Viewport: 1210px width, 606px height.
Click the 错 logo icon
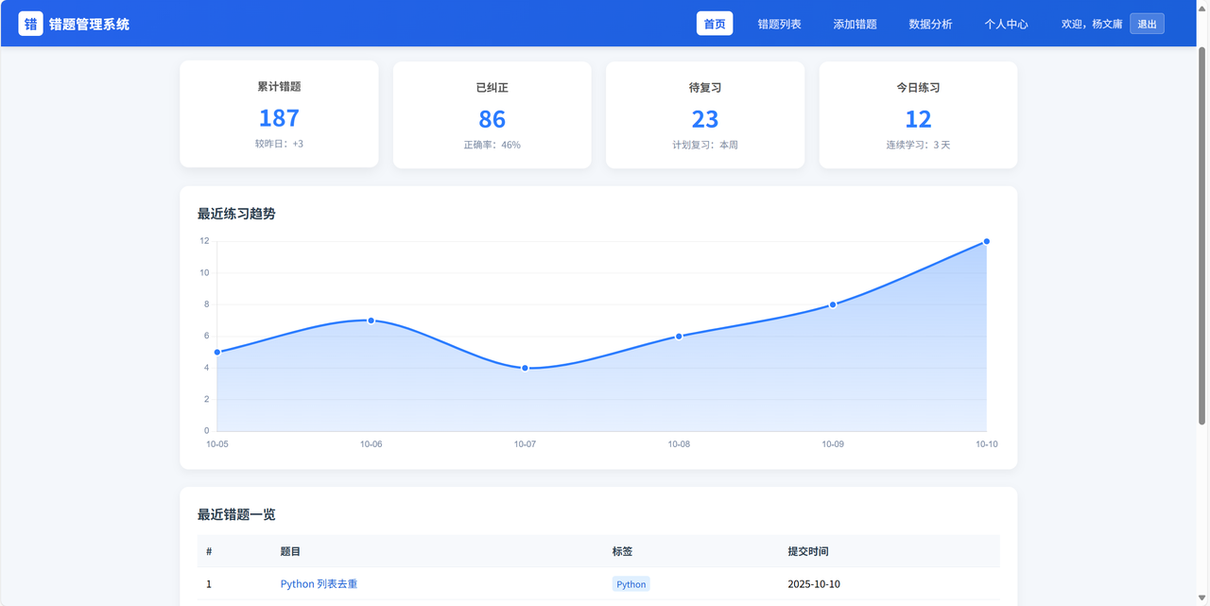(31, 24)
